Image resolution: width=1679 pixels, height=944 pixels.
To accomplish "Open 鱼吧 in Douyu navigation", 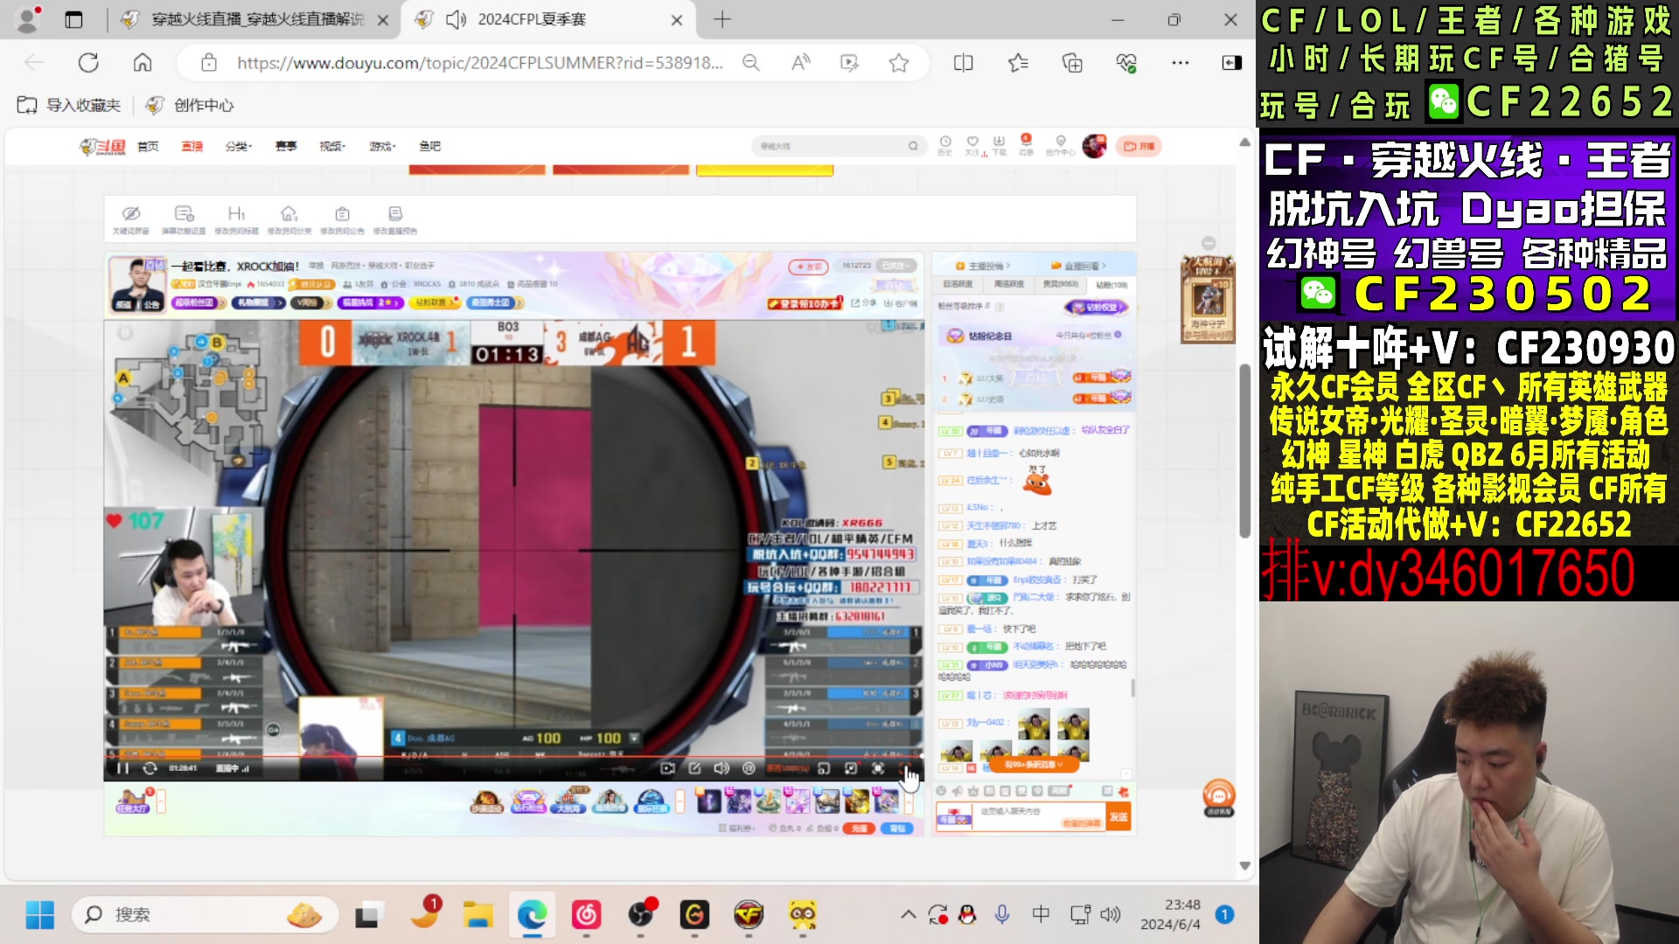I will 429,146.
